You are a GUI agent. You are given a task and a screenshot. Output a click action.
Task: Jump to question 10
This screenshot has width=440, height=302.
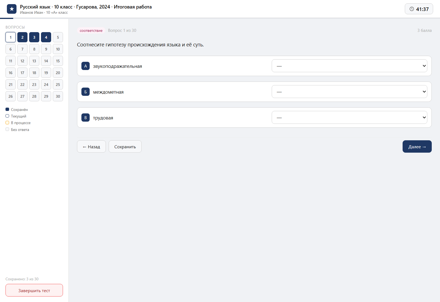click(x=58, y=49)
